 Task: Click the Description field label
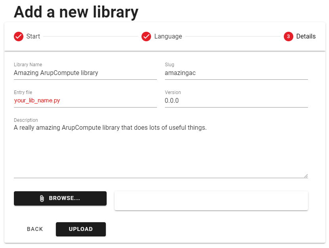[26, 120]
